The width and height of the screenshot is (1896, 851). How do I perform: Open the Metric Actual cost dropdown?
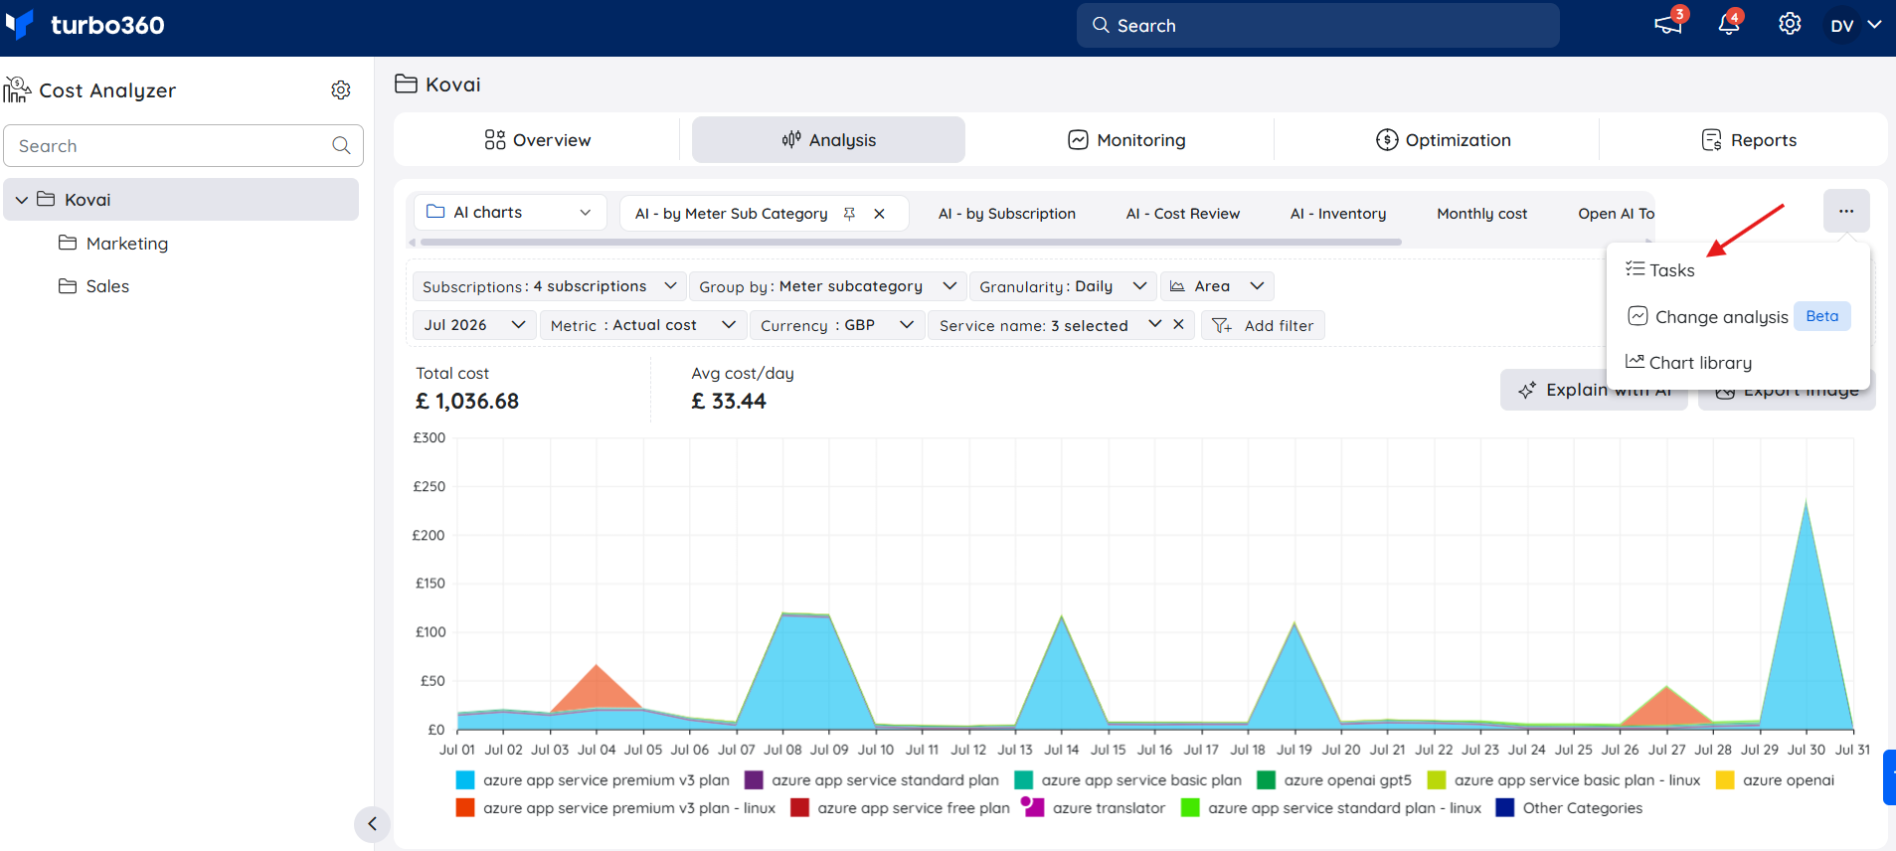click(x=642, y=325)
